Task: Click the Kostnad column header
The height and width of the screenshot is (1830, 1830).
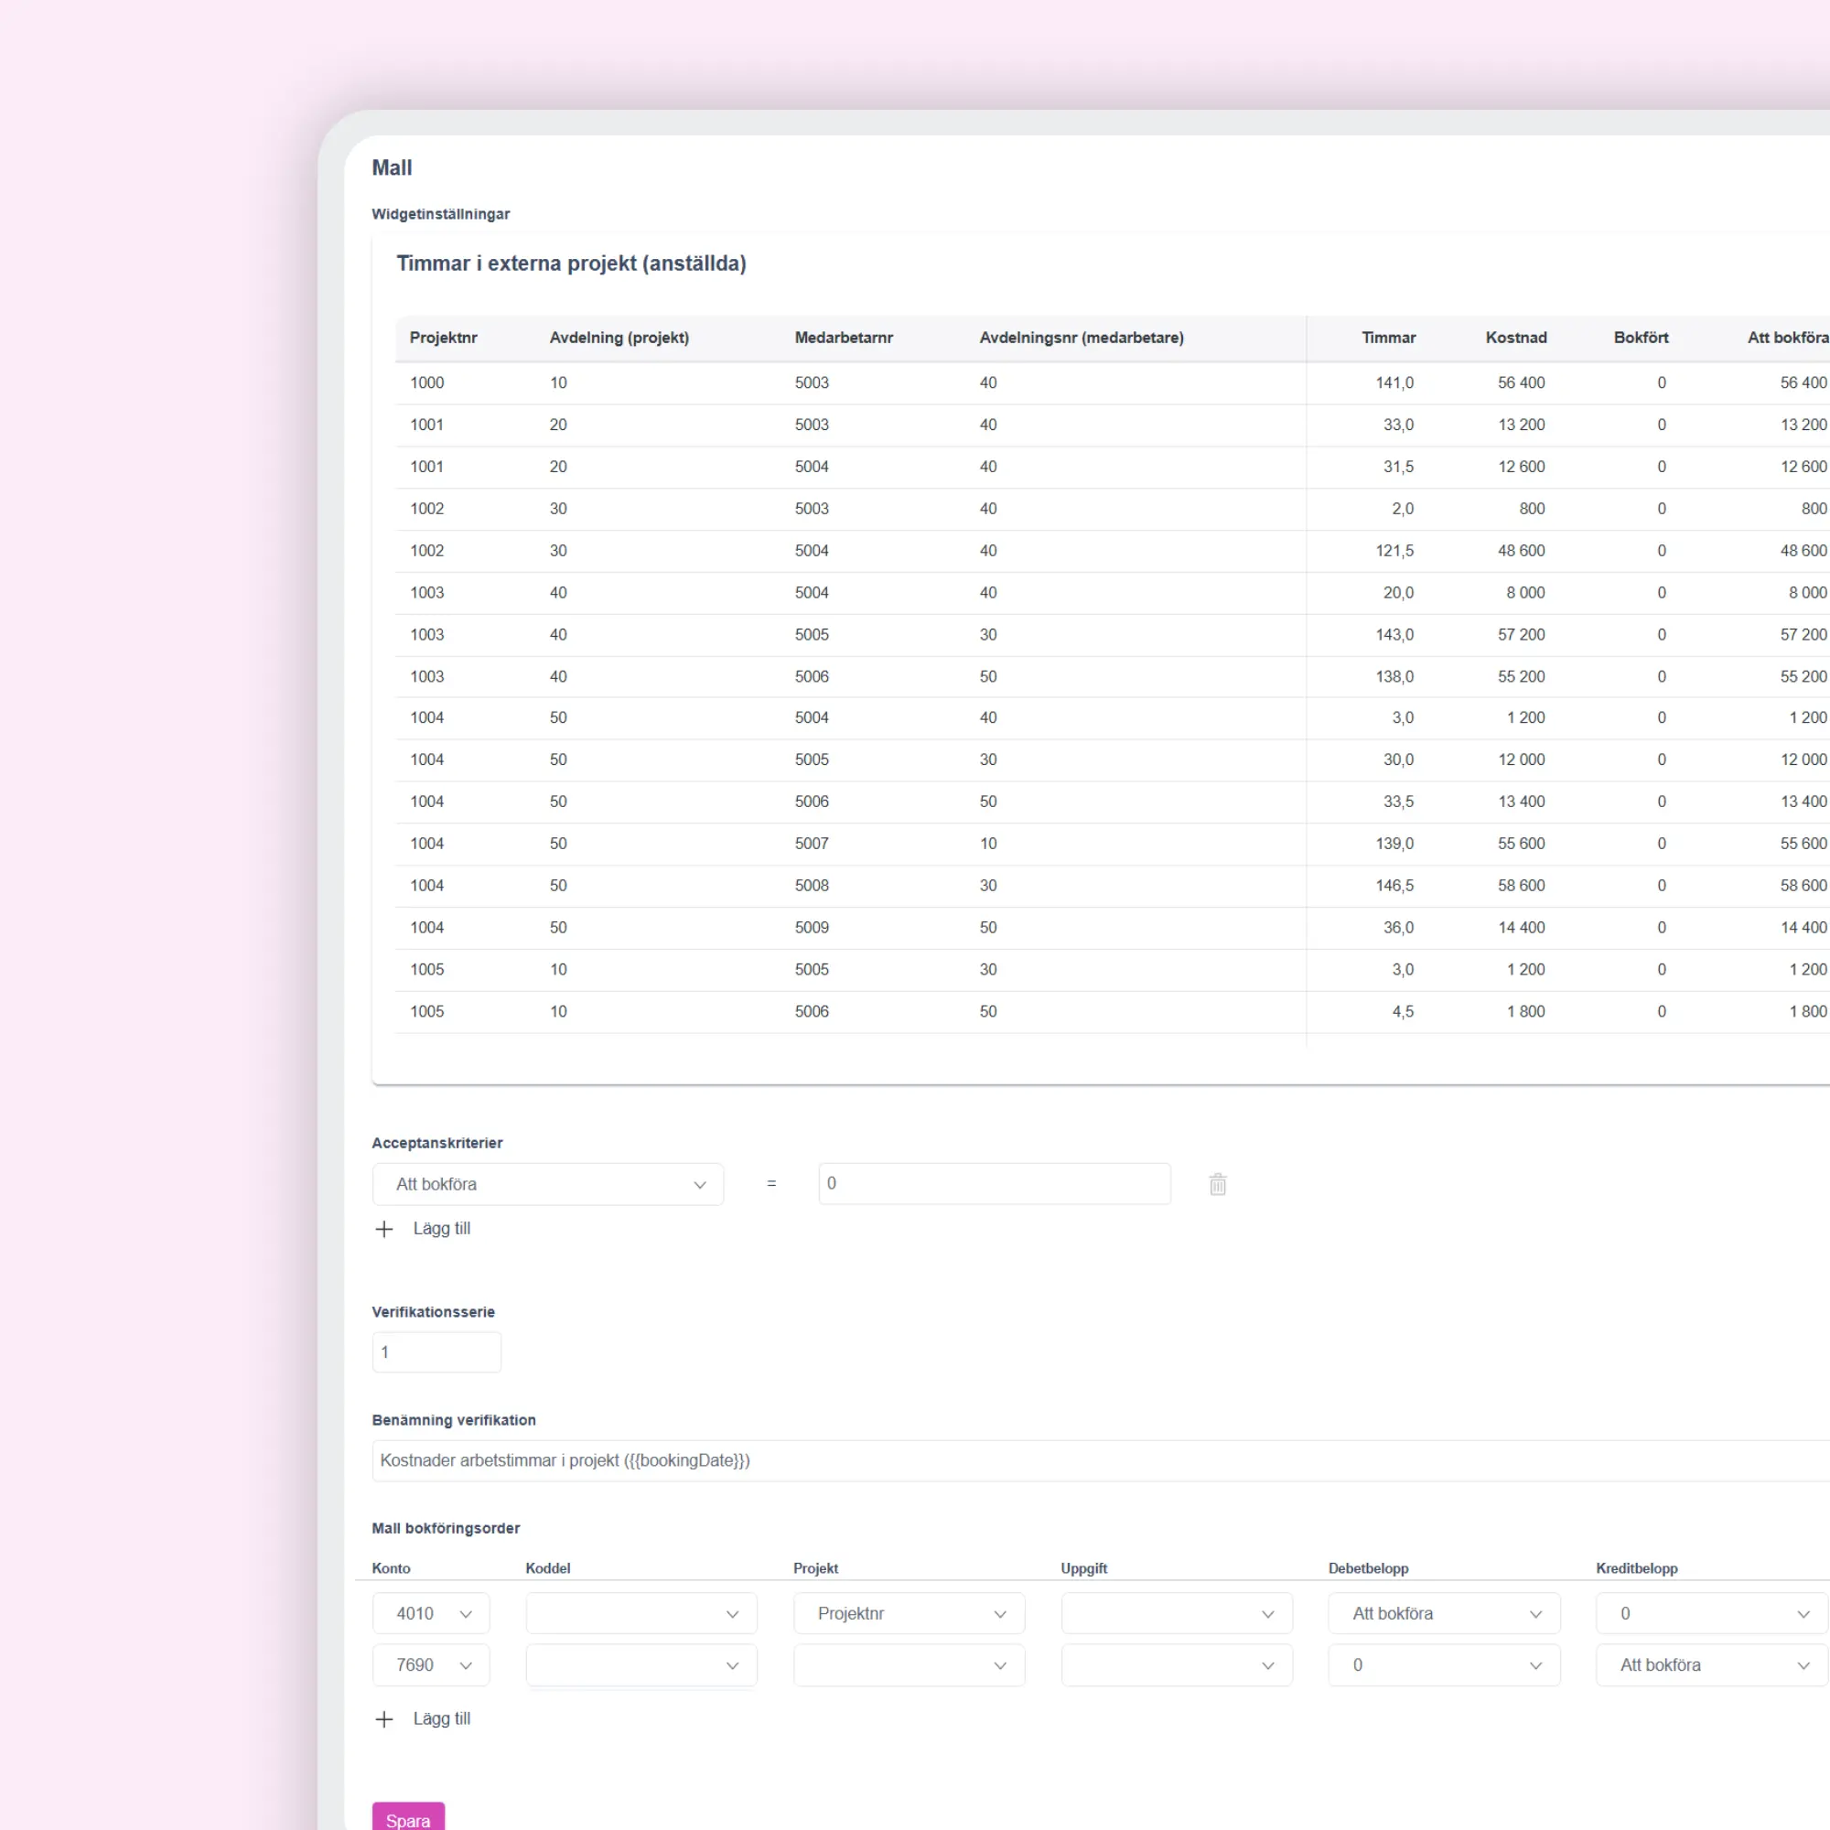Action: (1515, 339)
